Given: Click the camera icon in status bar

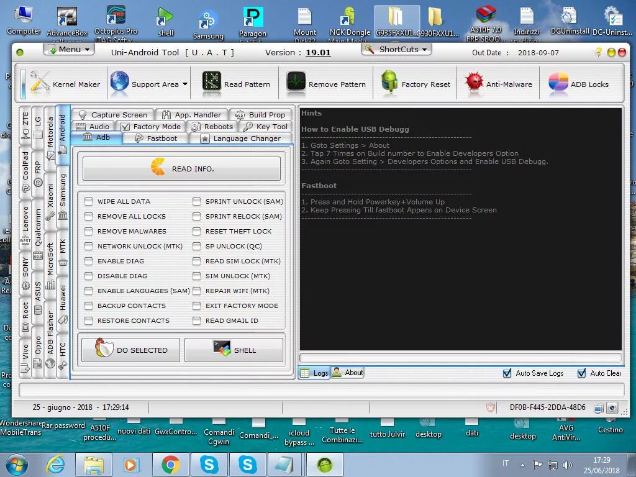Looking at the screenshot, I should pos(612,407).
